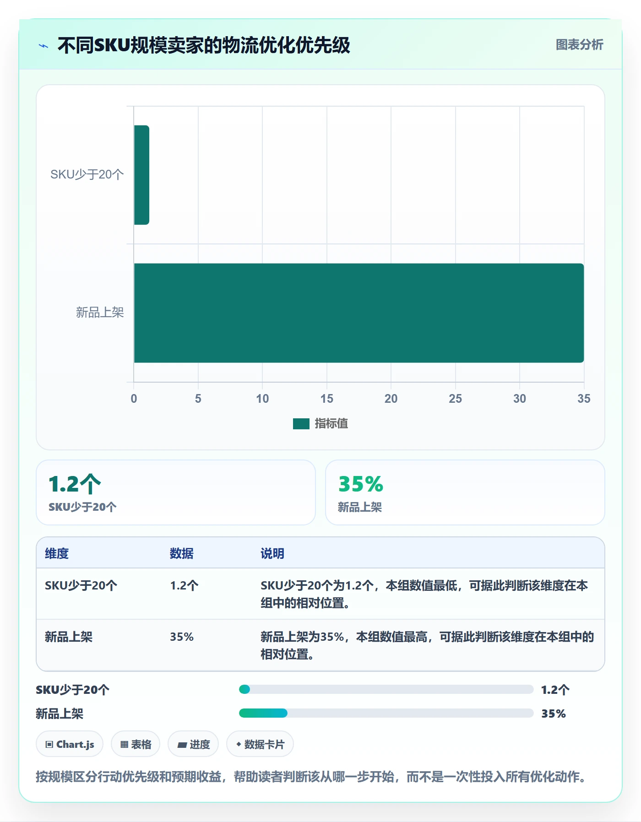Screen dimensions: 641x822
Task: Click the 35% value beside progress bar
Action: tap(554, 714)
